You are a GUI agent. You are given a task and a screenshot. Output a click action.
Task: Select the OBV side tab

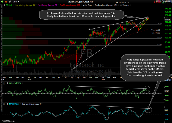1,95
